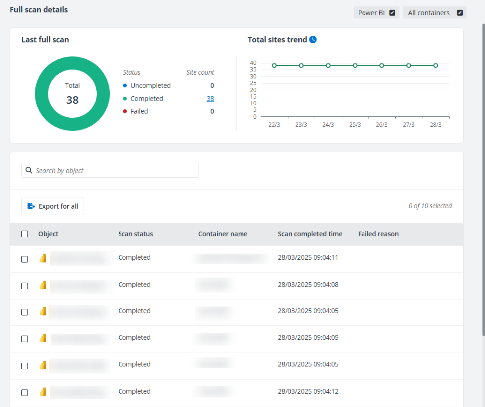Click the trend data point above 28/3
This screenshot has width=485, height=407.
(x=435, y=65)
